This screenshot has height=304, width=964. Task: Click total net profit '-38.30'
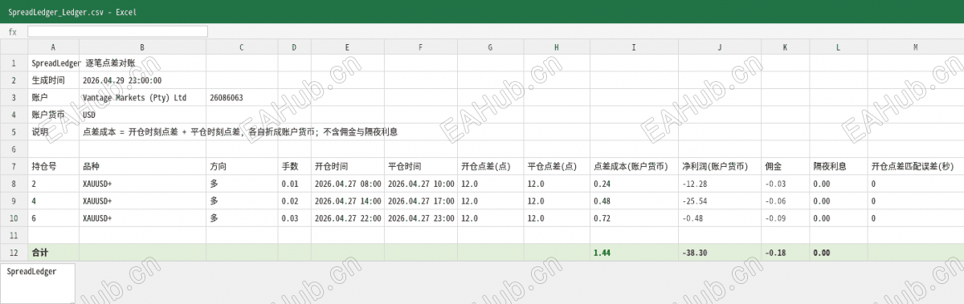(720, 253)
